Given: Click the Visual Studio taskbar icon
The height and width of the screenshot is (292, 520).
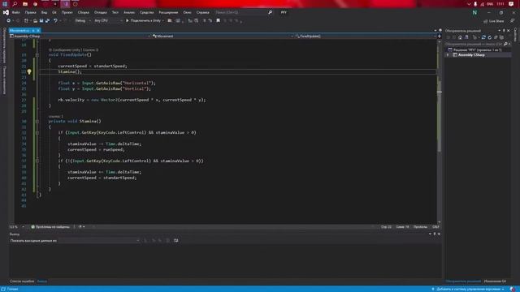Looking at the screenshot, I should point(66,4).
